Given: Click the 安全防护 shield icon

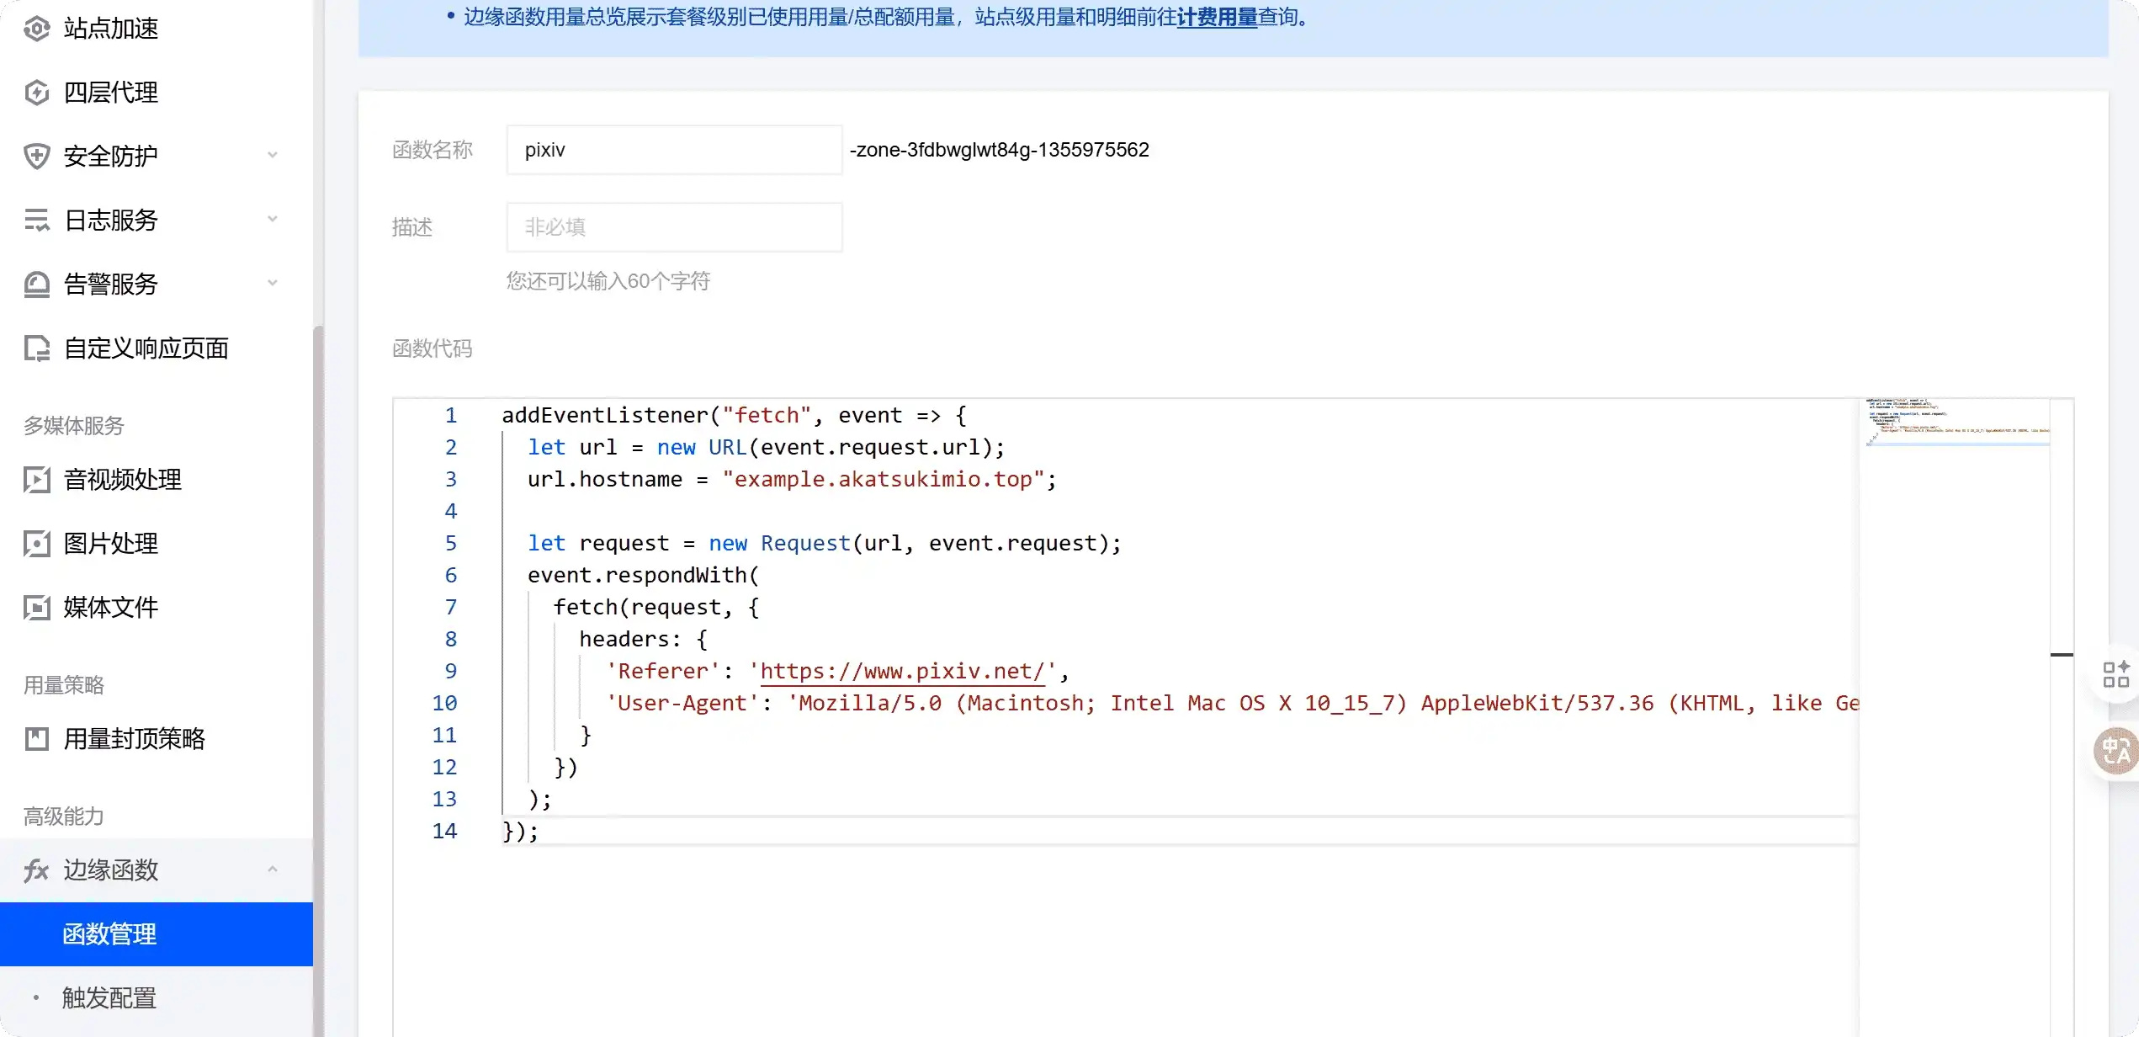Looking at the screenshot, I should pyautogui.click(x=37, y=157).
